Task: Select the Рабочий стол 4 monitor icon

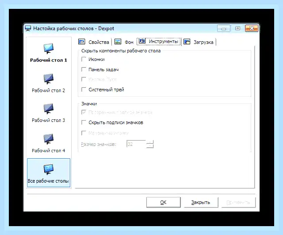Action: (x=48, y=139)
